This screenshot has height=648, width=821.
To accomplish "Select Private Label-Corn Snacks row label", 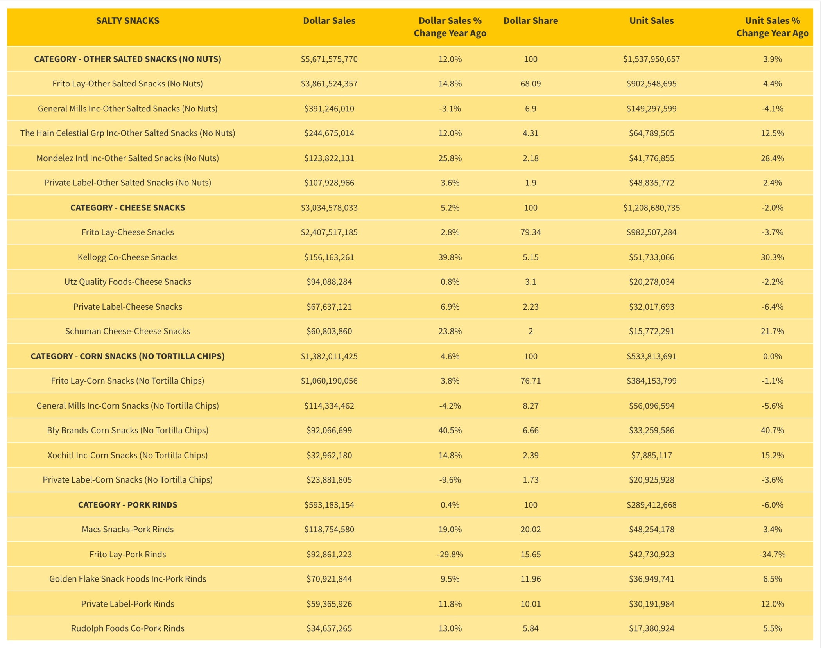I will [x=127, y=480].
